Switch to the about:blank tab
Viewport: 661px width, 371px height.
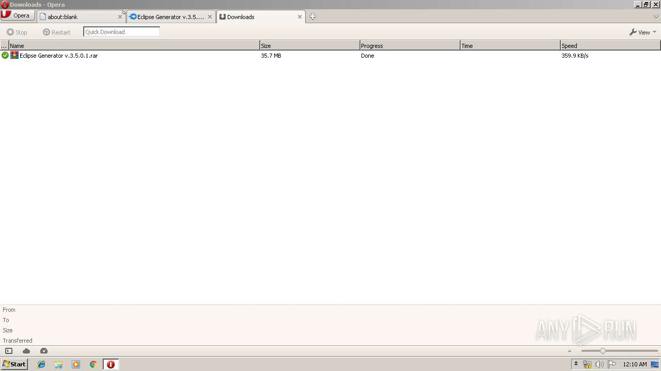[x=81, y=17]
